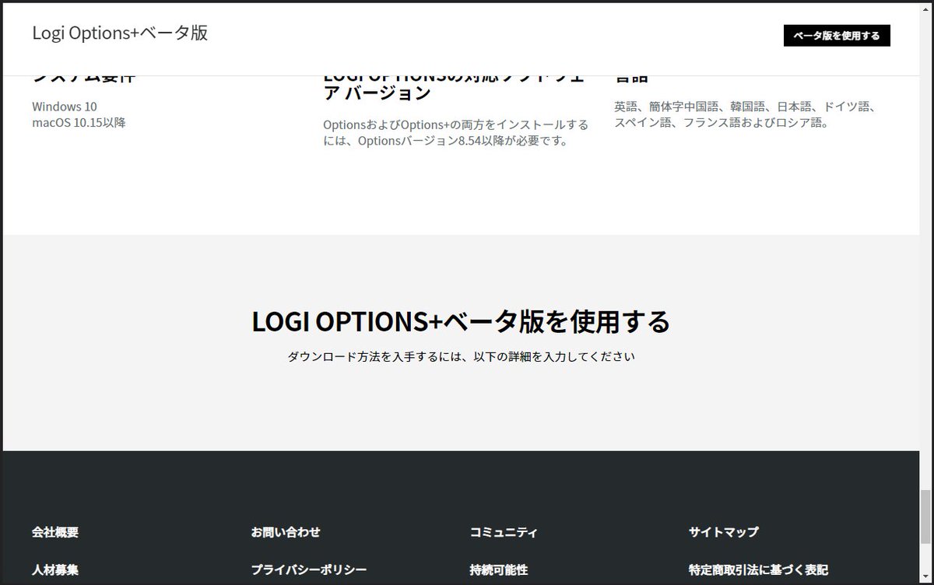
Task: Click the ベータ版を使用する button in the header
Action: pyautogui.click(x=835, y=35)
